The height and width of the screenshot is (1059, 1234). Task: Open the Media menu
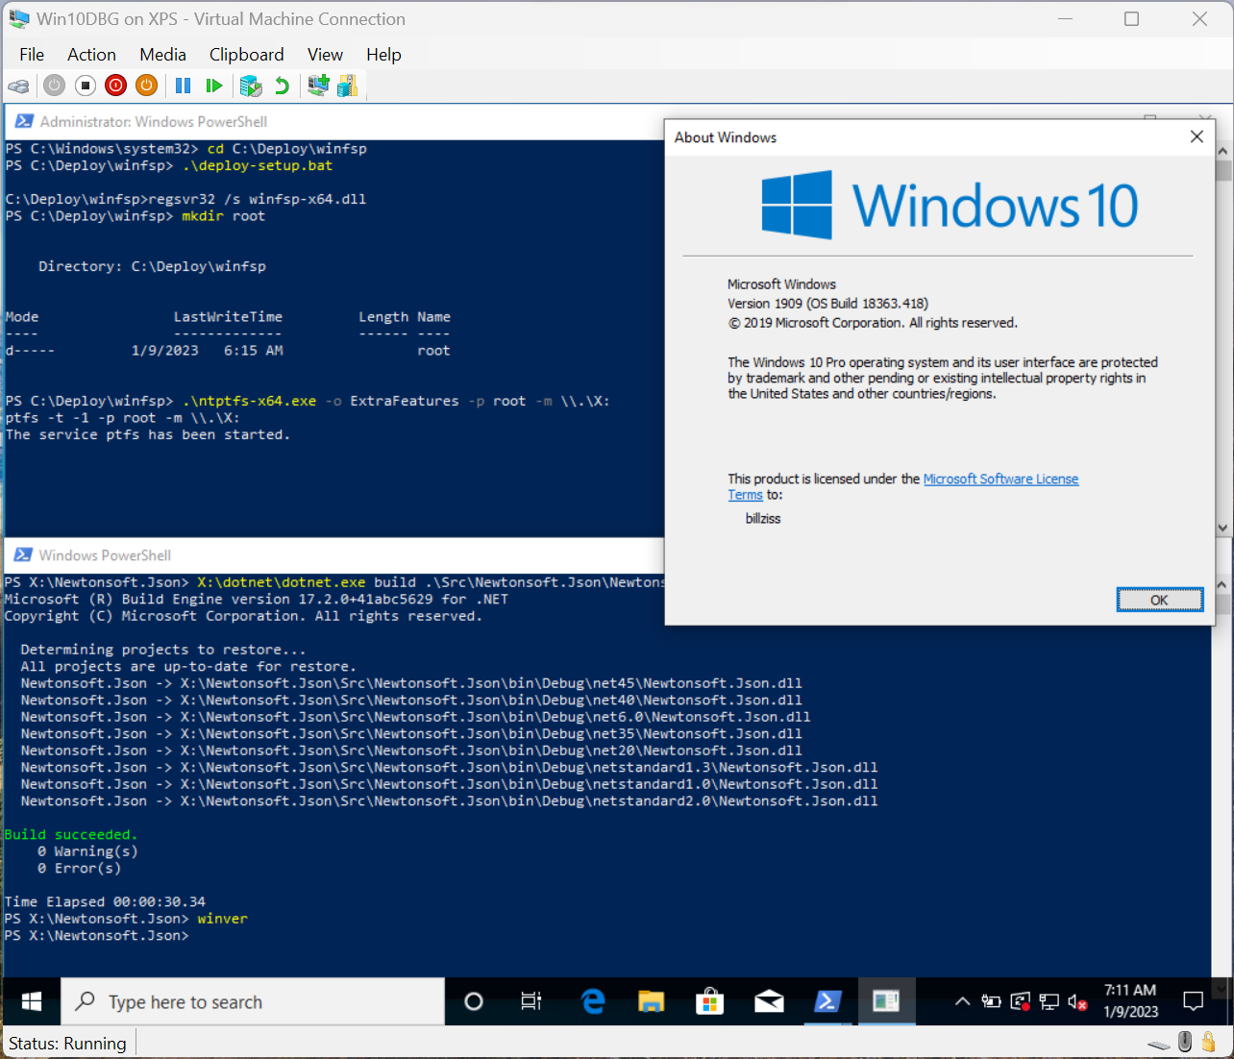click(x=162, y=55)
